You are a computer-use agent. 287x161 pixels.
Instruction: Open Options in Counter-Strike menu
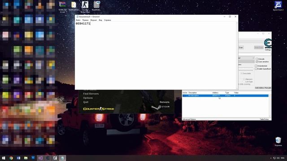pos(88,98)
